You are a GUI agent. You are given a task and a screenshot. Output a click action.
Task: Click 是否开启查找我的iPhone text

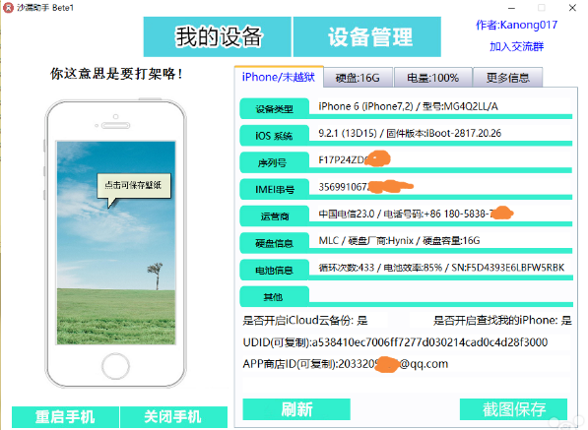pos(502,320)
